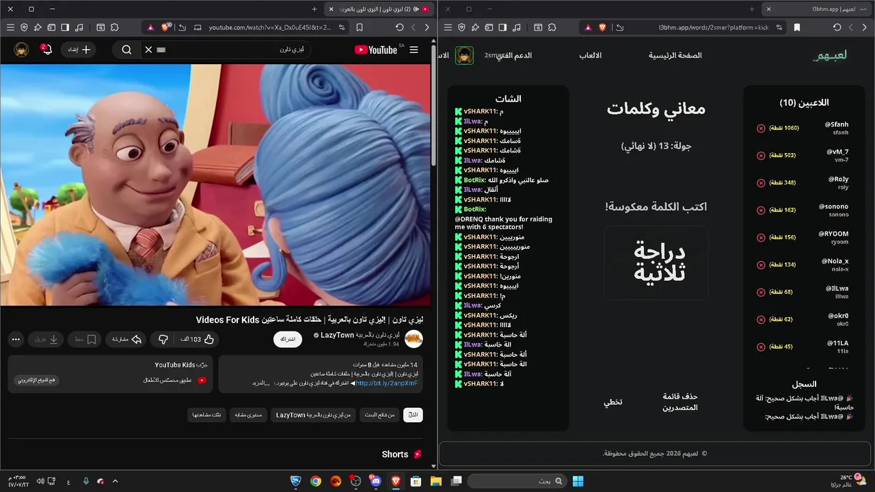The image size is (875, 492).
Task: Remove player Sfanh from the list
Action: (x=761, y=128)
